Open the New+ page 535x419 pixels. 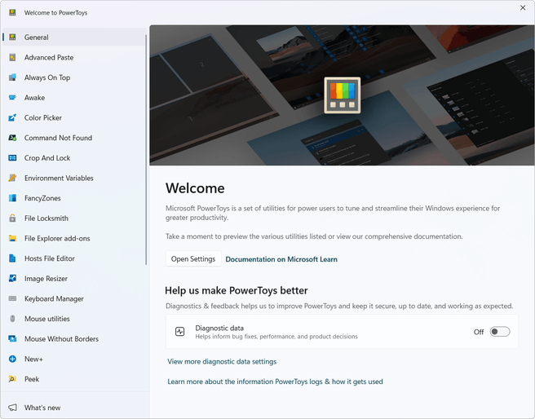pos(74,359)
